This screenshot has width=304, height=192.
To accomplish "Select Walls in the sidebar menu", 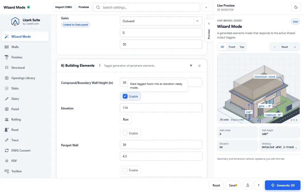I will [25, 47].
